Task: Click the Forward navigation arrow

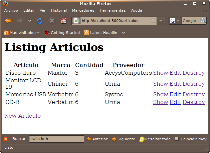Action: (20, 21)
